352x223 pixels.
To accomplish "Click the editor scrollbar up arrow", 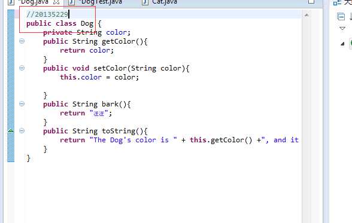I will [x=307, y=15].
